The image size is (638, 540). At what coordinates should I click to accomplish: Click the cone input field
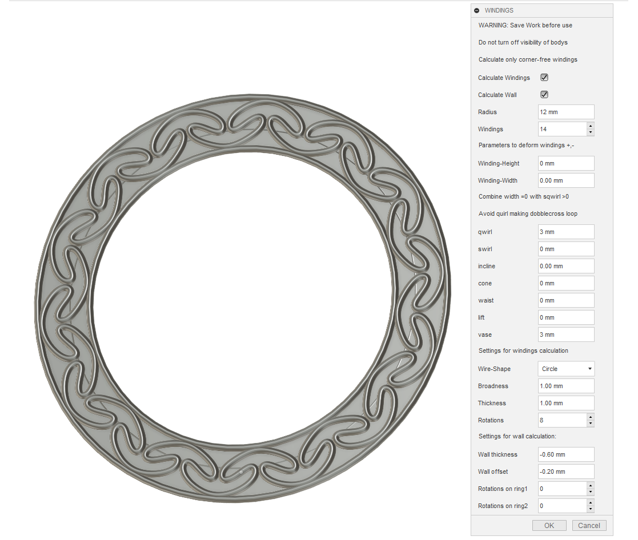coord(565,283)
